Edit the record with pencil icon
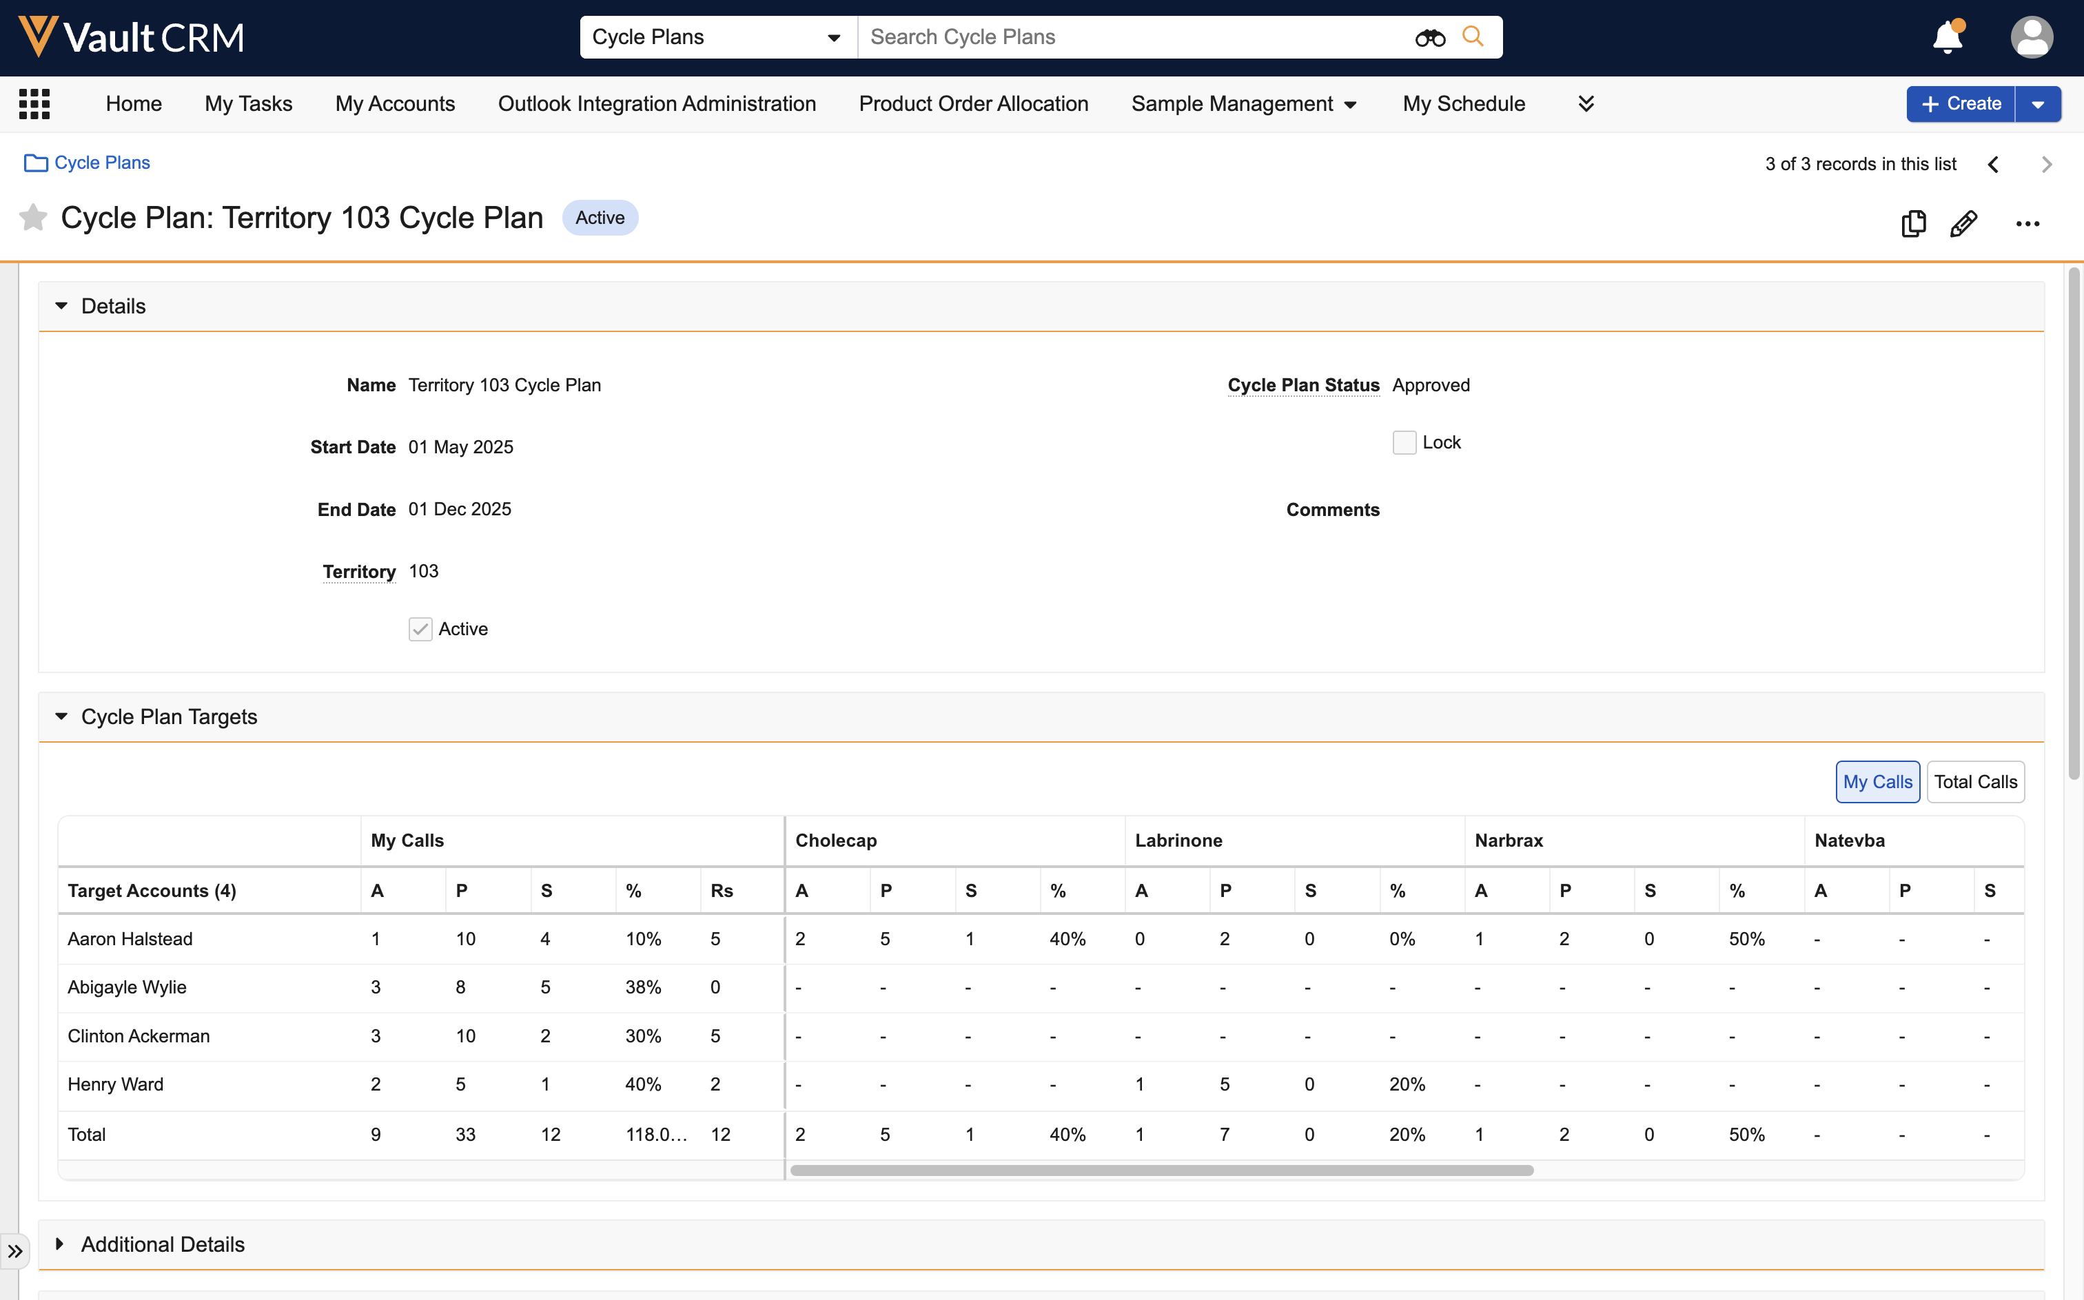Image resolution: width=2084 pixels, height=1300 pixels. click(1963, 223)
